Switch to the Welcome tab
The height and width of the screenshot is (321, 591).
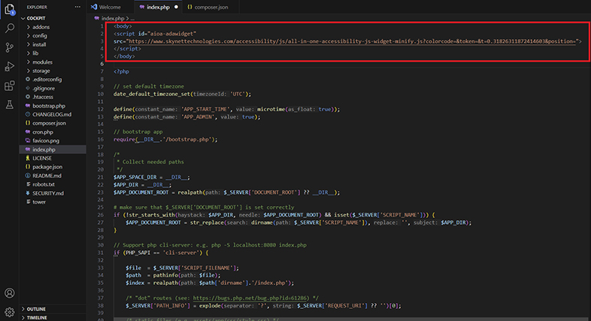tap(111, 7)
